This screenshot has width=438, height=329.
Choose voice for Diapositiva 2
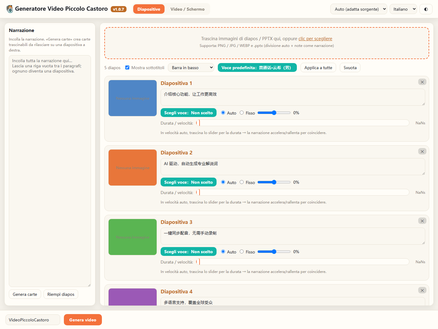(x=189, y=182)
